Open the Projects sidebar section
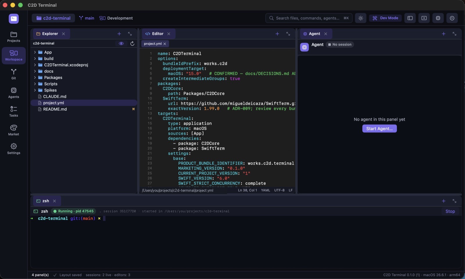465x279 pixels. tap(14, 37)
